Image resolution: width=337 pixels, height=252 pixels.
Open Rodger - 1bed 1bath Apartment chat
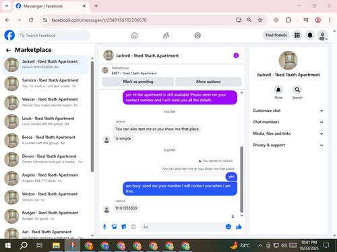tap(45, 216)
